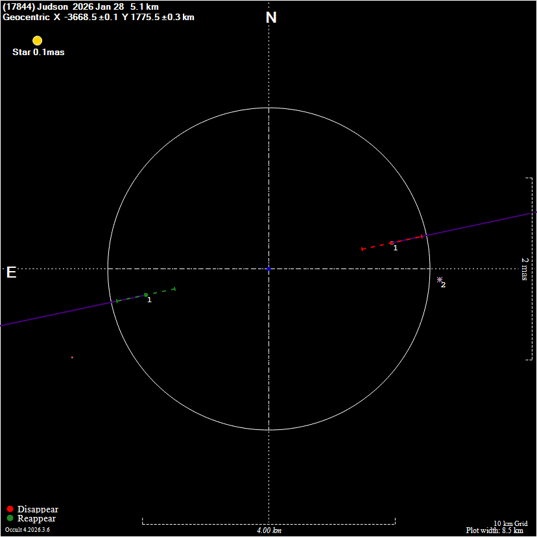This screenshot has height=537, width=537.
Task: Click the '2 mas' vertical scale label
Action: pos(525,268)
